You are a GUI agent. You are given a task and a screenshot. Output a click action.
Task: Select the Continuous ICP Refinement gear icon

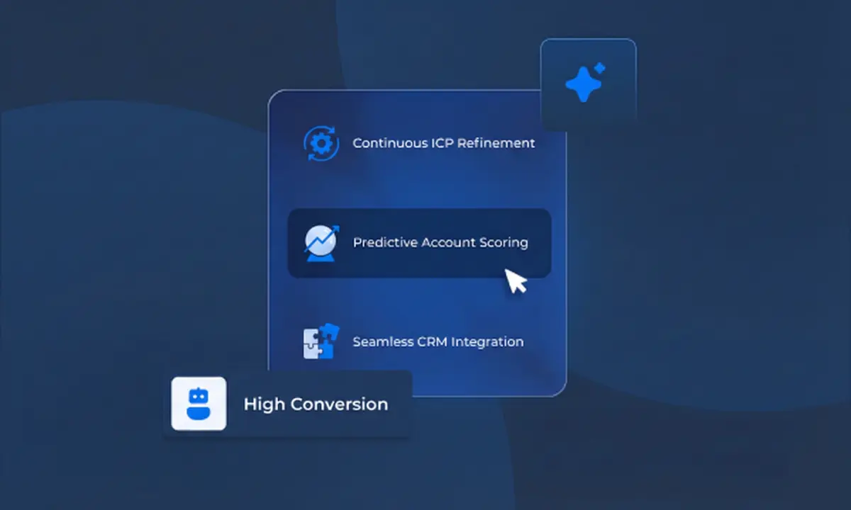322,143
